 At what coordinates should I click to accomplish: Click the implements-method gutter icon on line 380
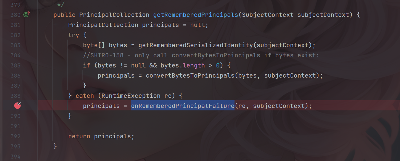point(27,15)
